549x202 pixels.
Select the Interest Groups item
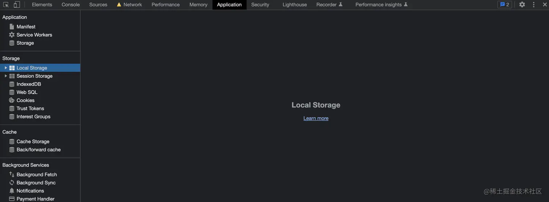[40, 117]
